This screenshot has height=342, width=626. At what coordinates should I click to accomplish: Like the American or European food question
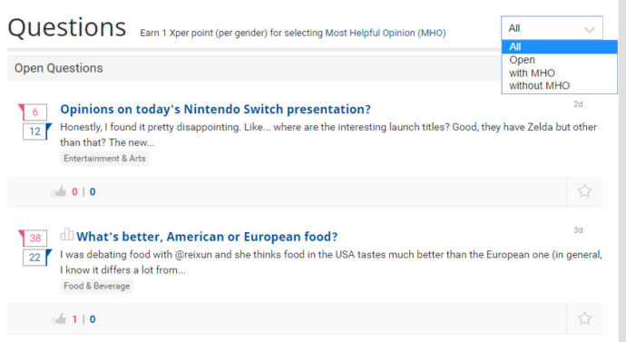pos(59,318)
